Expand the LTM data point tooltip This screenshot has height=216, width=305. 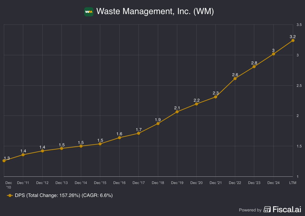[x=293, y=41]
